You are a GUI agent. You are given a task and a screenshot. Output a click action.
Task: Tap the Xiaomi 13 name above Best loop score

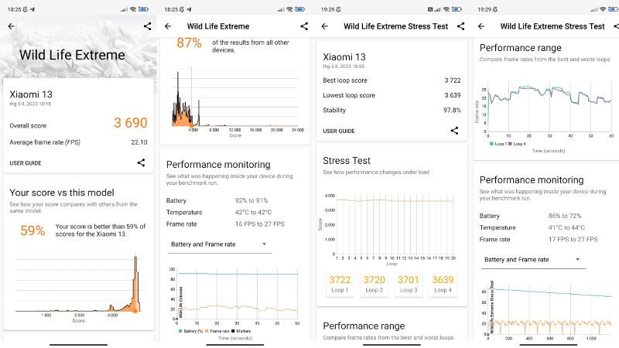[344, 57]
